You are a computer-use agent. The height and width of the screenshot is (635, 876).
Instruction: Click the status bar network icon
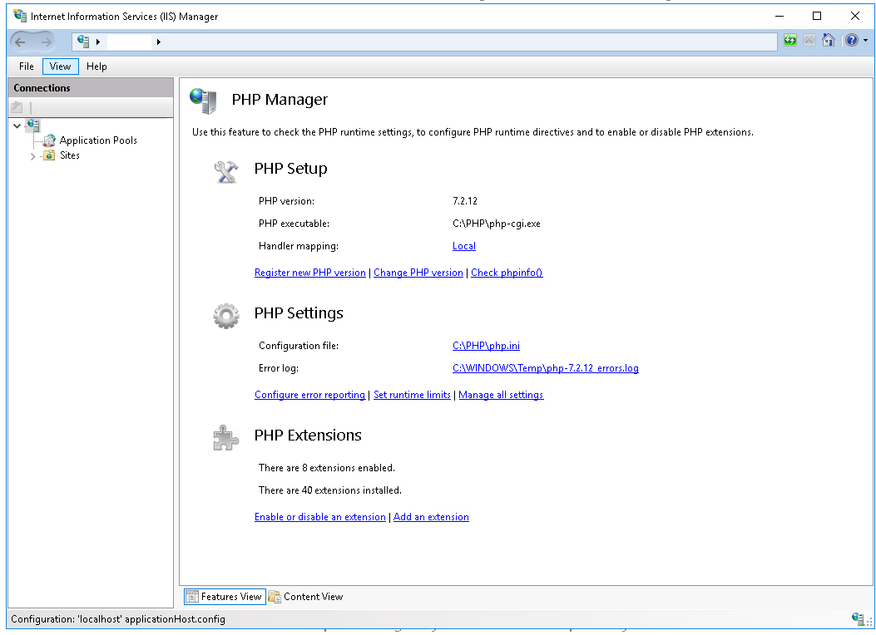[859, 618]
